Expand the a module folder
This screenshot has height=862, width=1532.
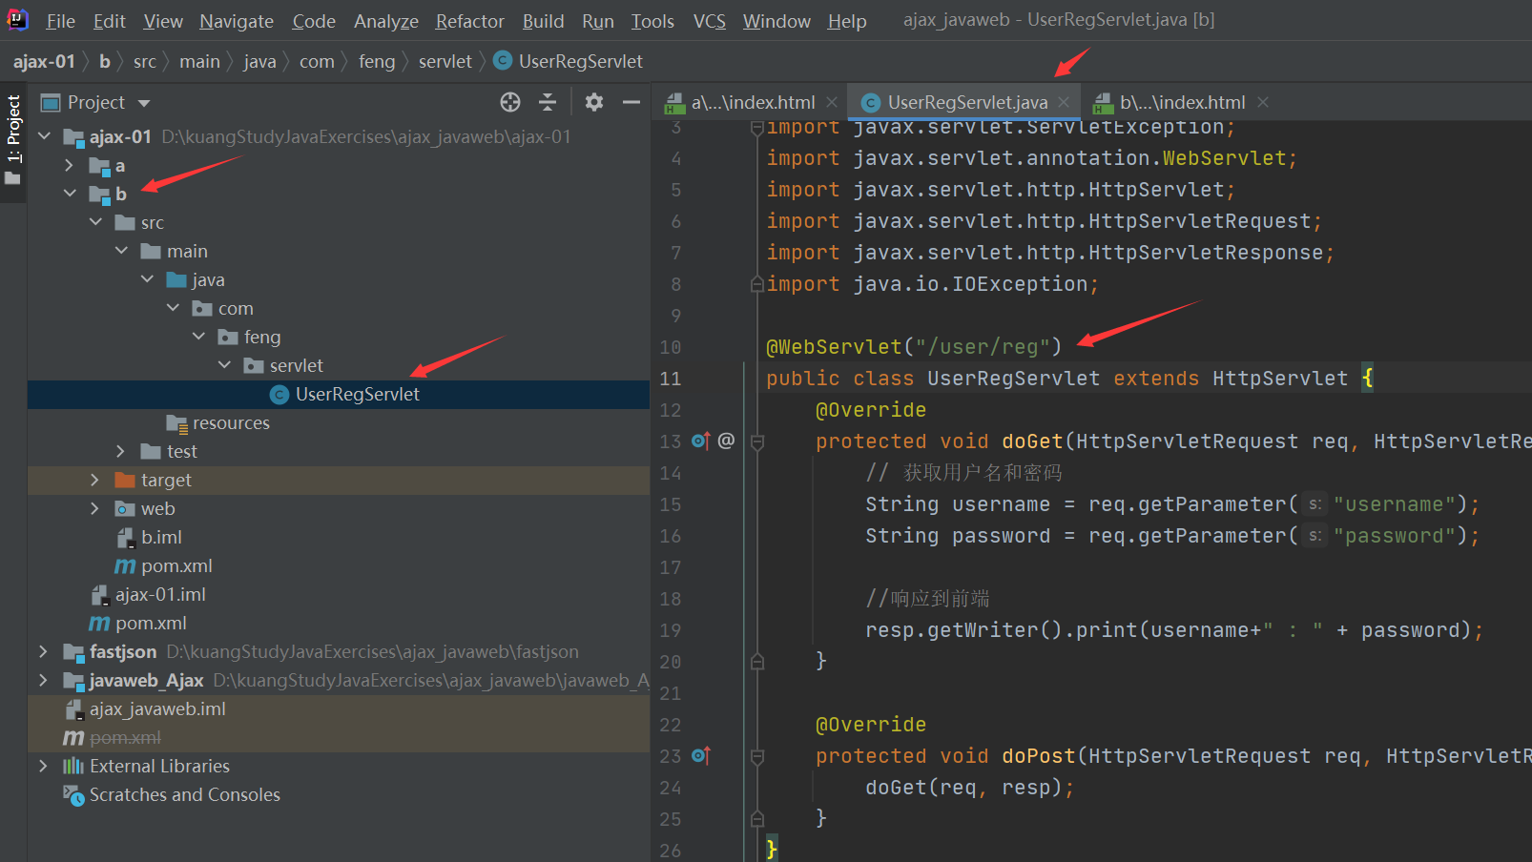69,165
